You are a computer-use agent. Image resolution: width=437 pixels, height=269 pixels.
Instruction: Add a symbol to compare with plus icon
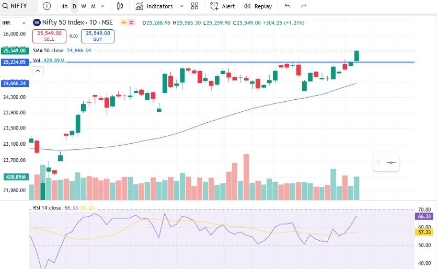coord(47,6)
